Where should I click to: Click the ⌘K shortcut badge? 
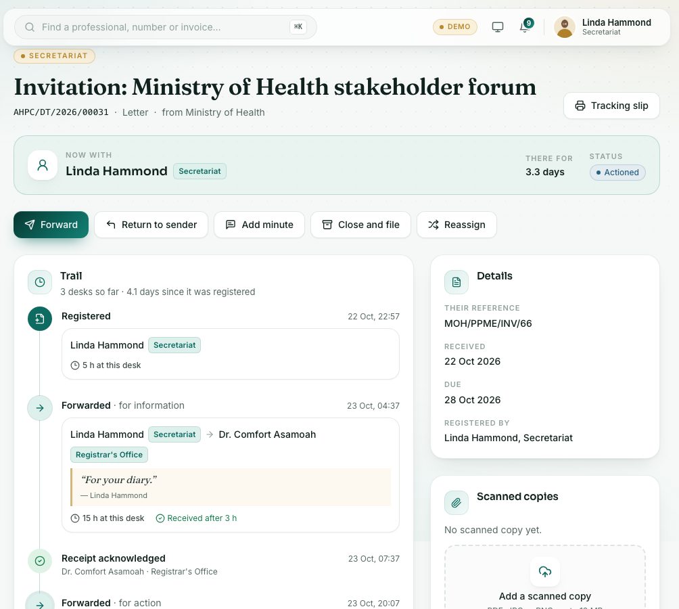298,27
